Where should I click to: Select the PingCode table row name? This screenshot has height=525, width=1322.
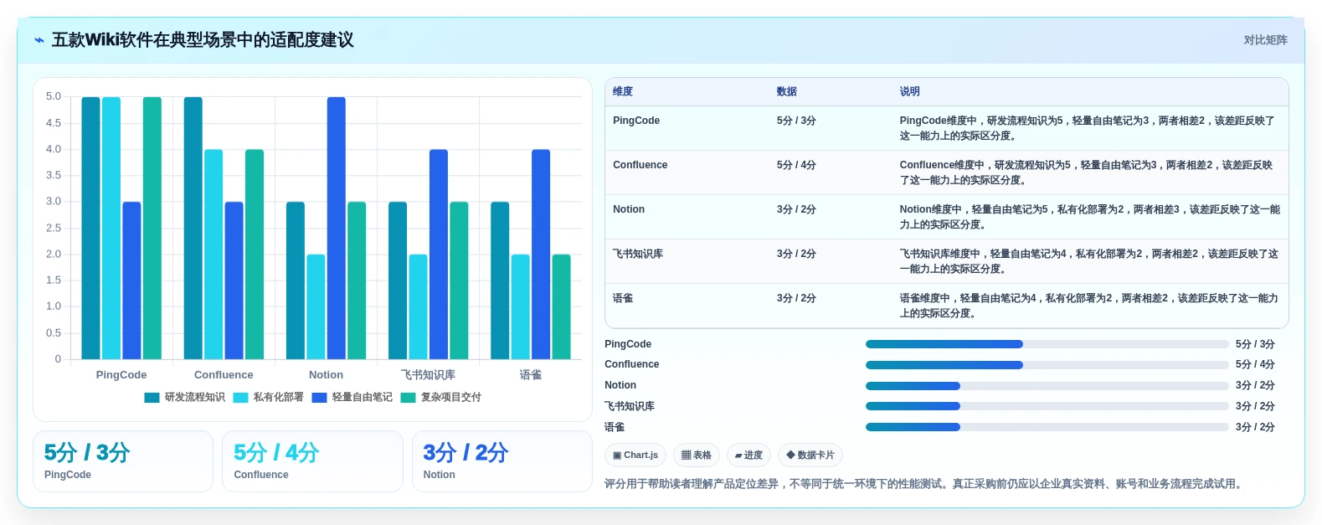coord(636,121)
